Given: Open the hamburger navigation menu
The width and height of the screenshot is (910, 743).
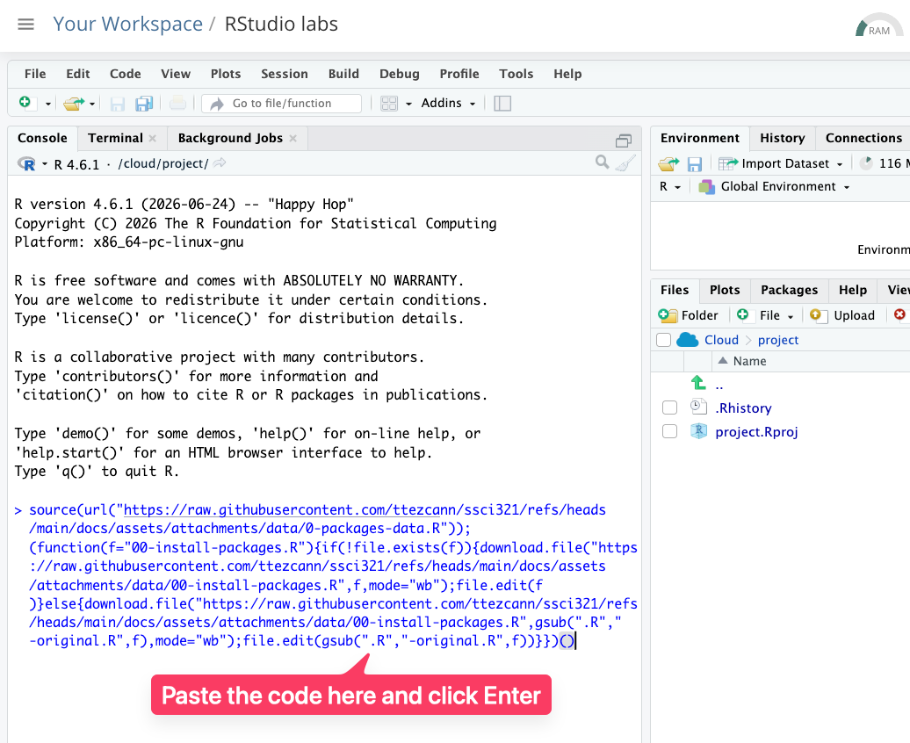Looking at the screenshot, I should [25, 24].
